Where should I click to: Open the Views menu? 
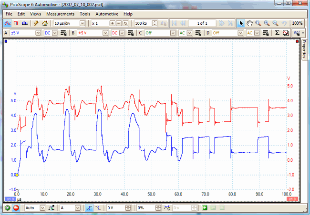click(x=35, y=14)
